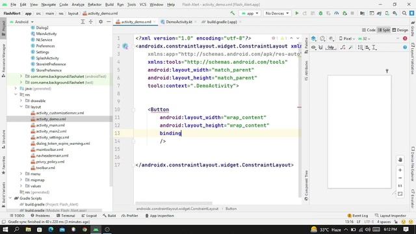Click the red error indicator in design toolbar
The image size is (416, 234).
(405, 39)
